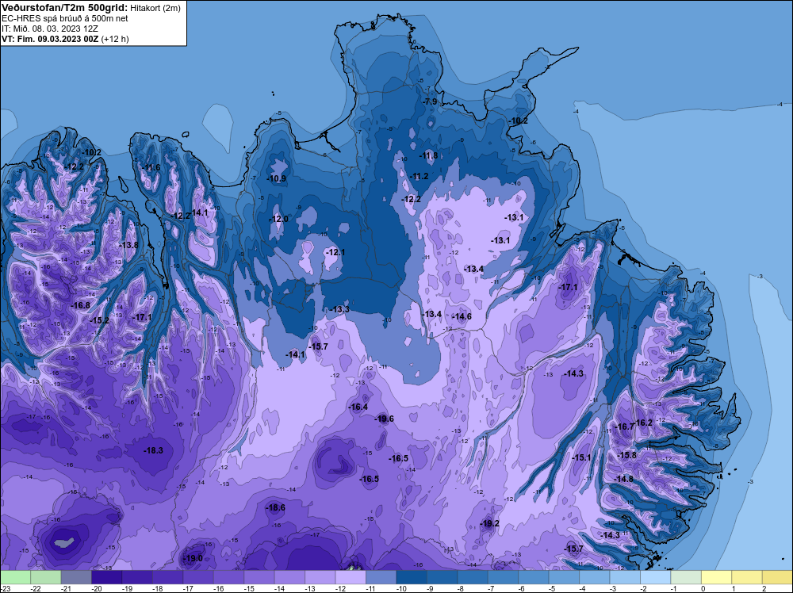This screenshot has width=793, height=593.
Task: Click the -7.9 temperature label
Action: click(429, 101)
